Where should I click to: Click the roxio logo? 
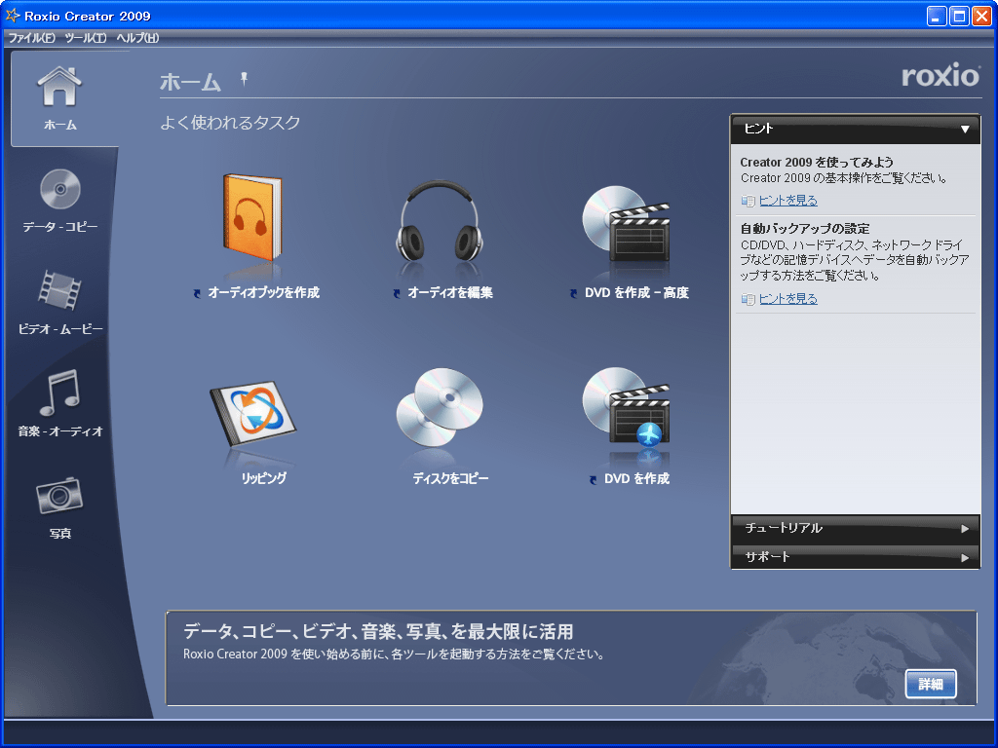pos(940,76)
